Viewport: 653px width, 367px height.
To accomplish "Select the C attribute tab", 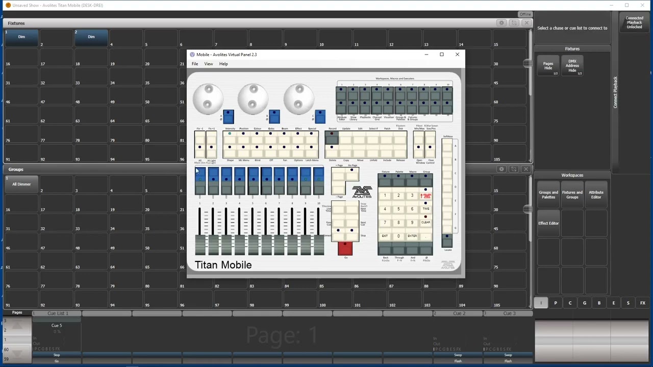I will (570, 303).
